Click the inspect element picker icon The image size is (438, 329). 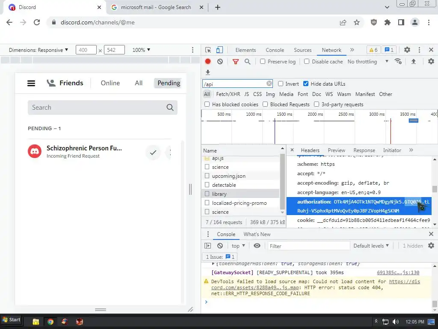coord(208,50)
